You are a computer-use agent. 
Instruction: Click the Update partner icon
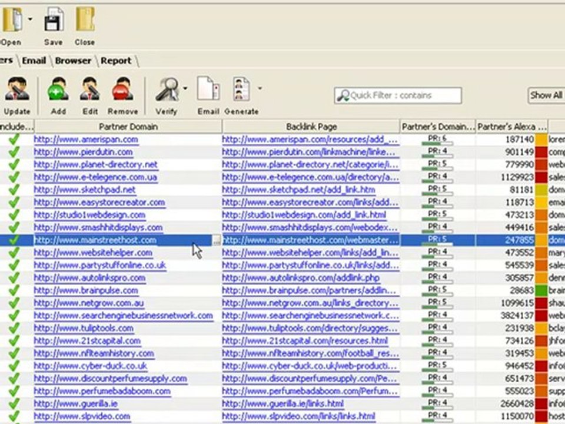16,89
